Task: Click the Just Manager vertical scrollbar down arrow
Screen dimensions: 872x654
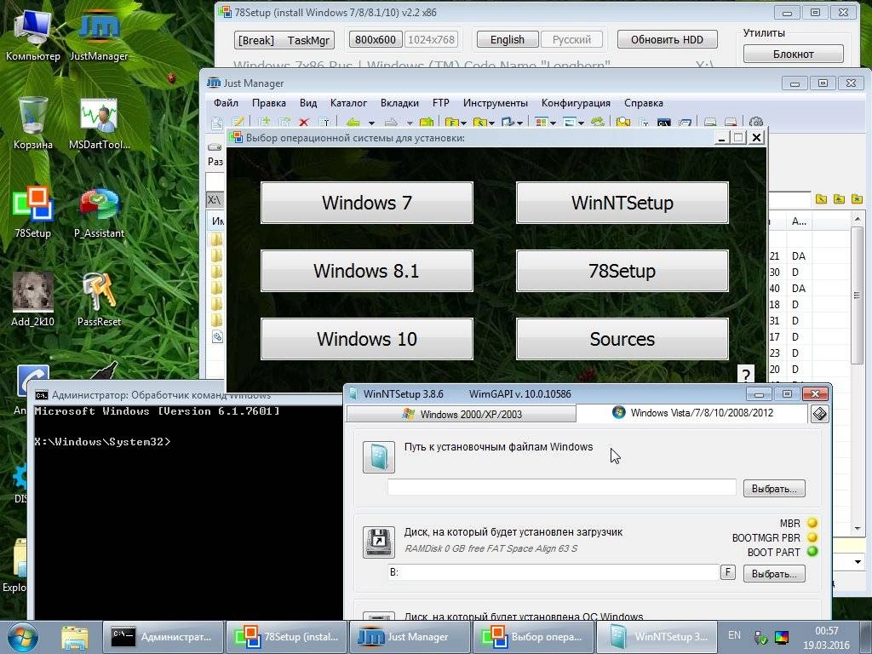Action: [x=857, y=528]
